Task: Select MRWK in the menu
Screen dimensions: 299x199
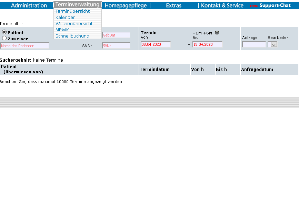Action: click(x=62, y=30)
